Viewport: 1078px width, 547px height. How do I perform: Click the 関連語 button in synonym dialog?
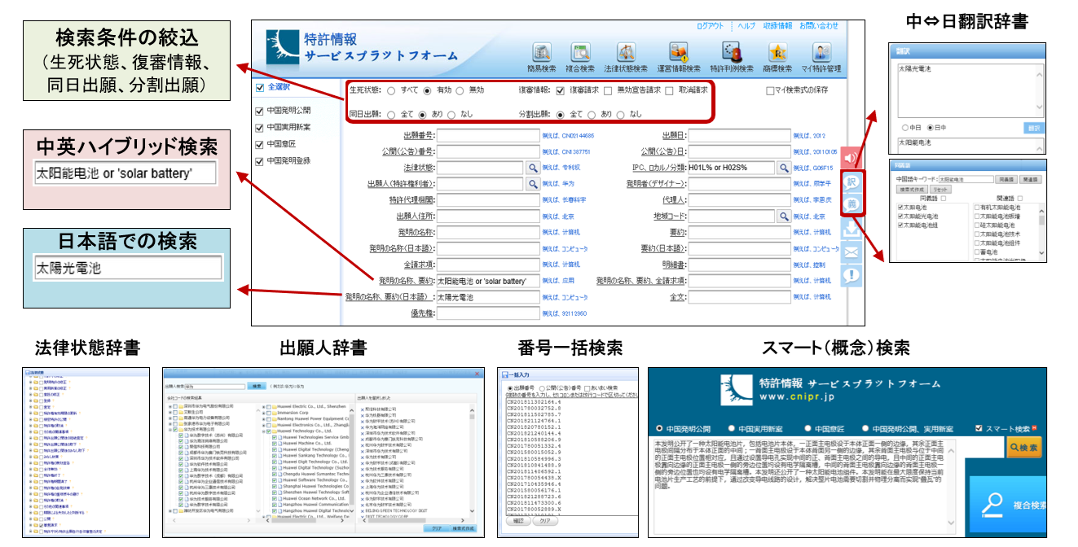coord(1030,179)
